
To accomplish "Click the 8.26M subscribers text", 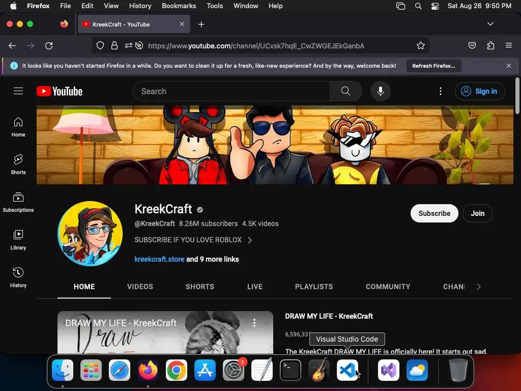I will coord(208,224).
